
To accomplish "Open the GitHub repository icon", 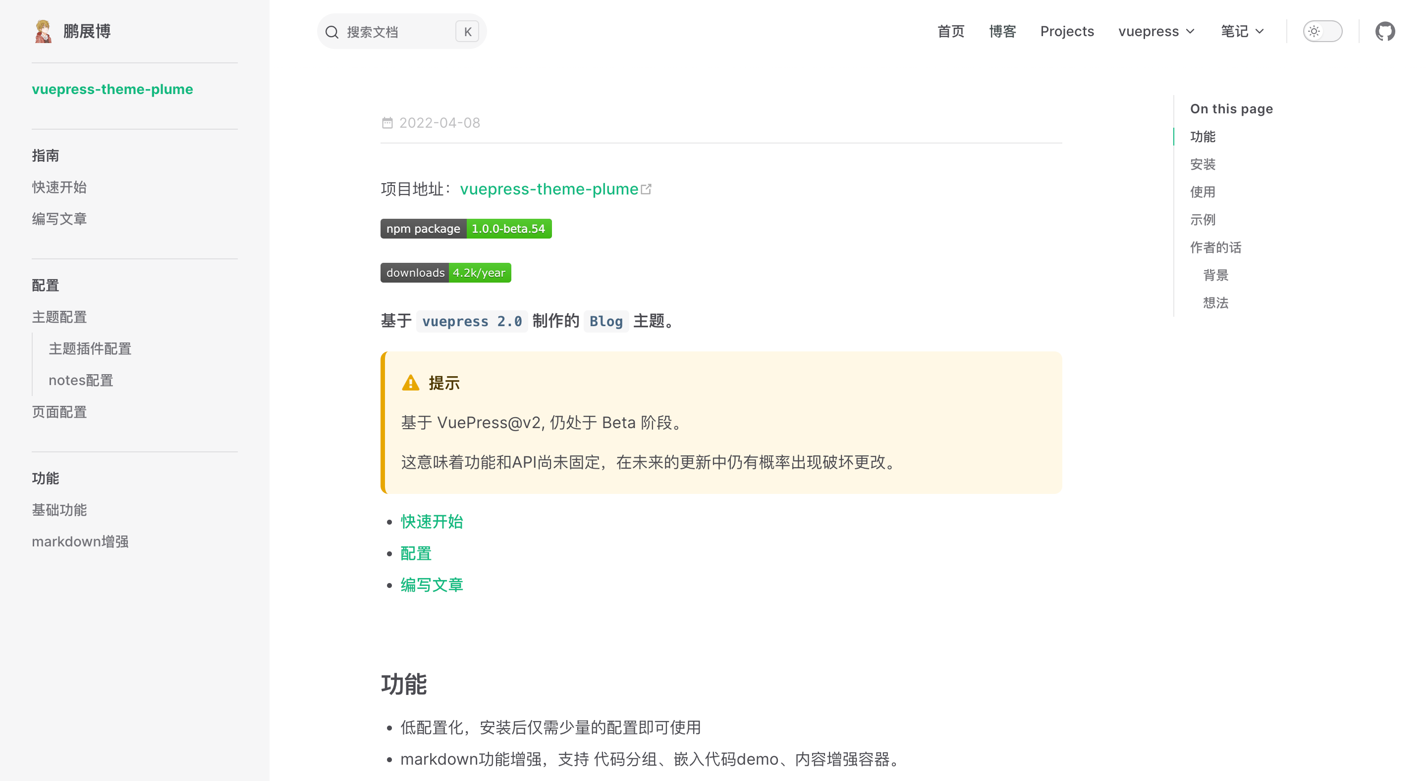I will pyautogui.click(x=1384, y=32).
